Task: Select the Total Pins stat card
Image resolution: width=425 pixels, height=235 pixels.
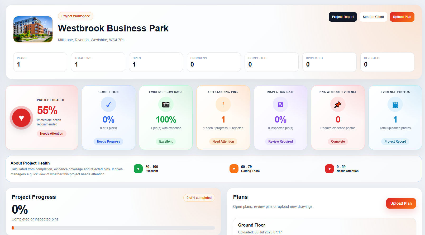Action: [x=98, y=62]
